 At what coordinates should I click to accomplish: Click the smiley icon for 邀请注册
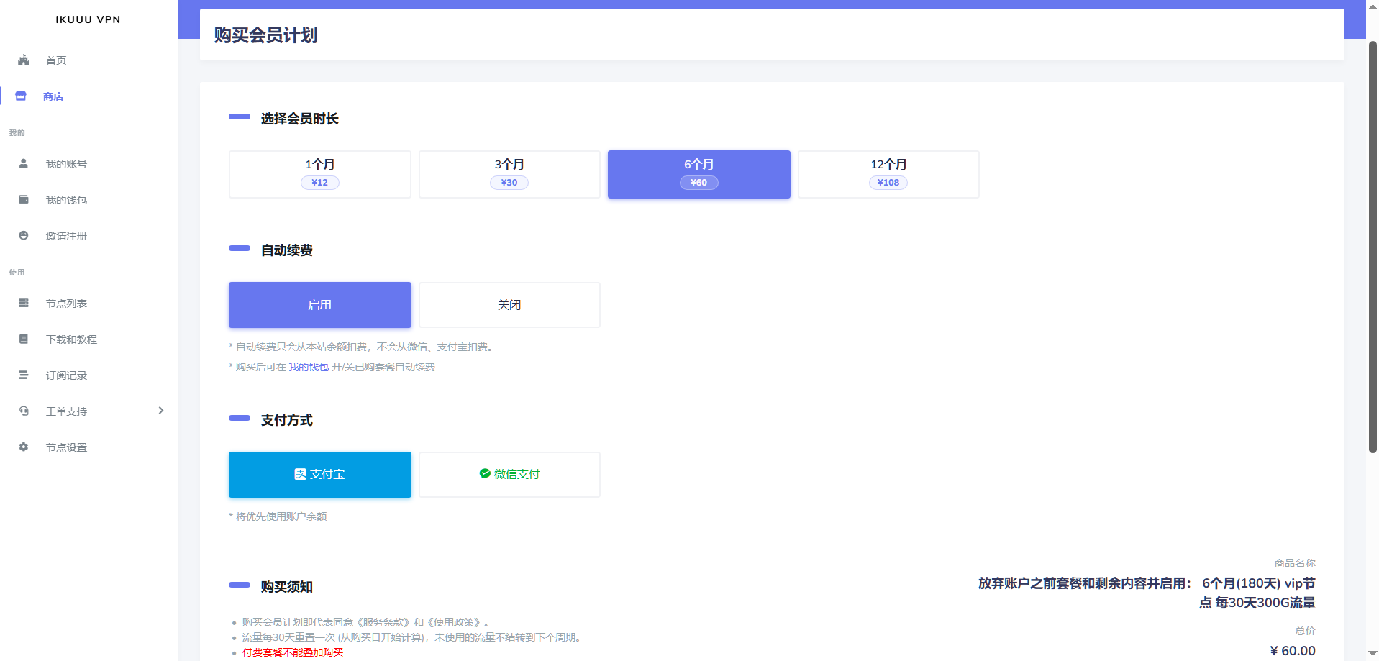coord(24,236)
